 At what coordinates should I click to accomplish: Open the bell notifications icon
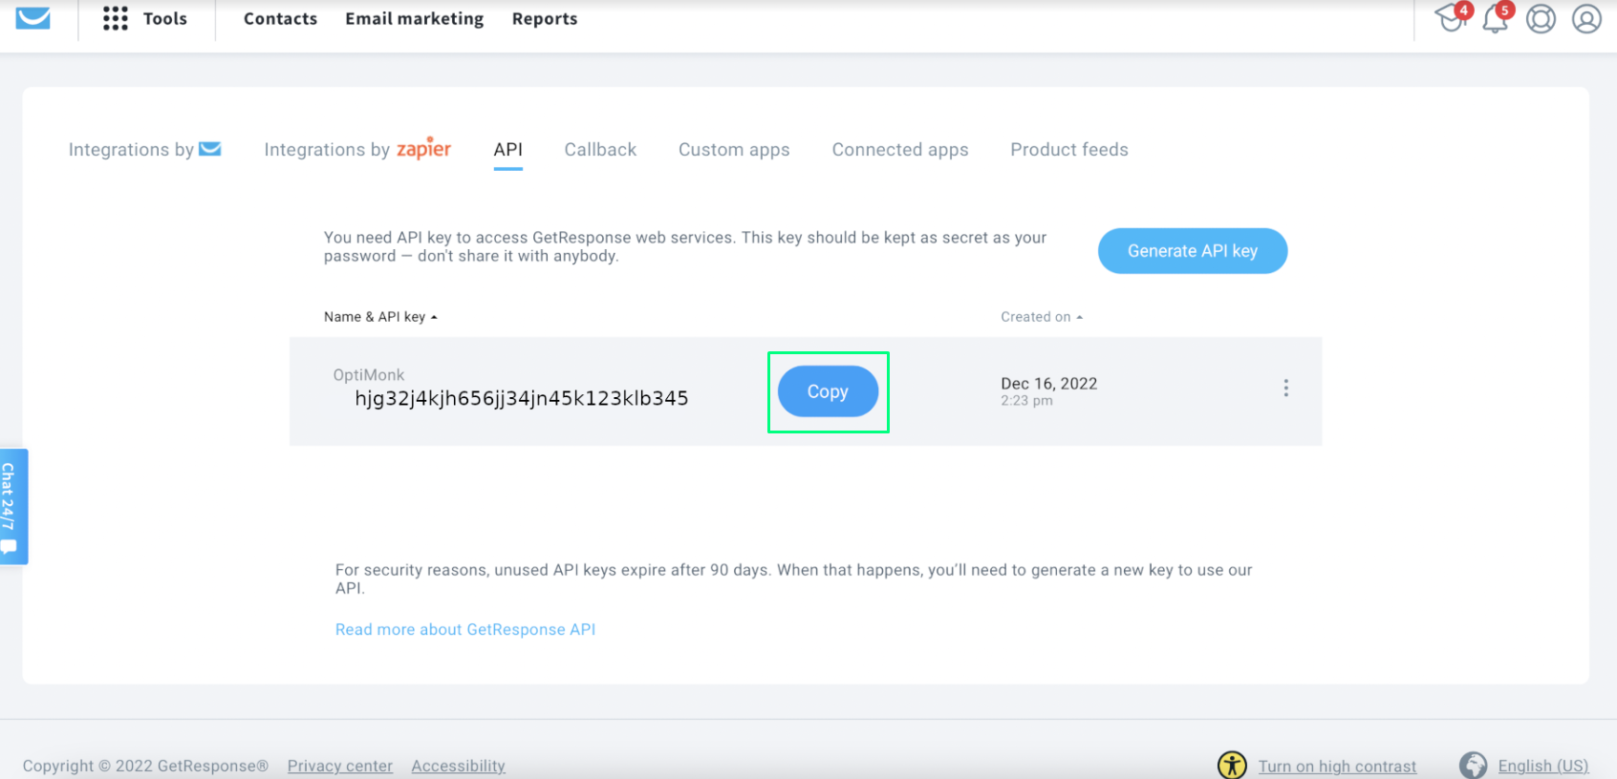coord(1496,18)
